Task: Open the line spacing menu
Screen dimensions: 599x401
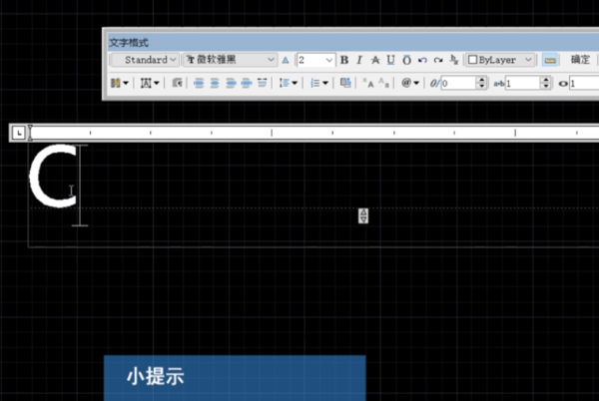Action: pos(288,84)
